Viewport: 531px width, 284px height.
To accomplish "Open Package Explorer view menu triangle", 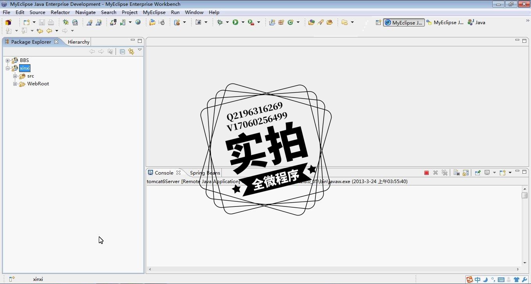I will pos(140,50).
